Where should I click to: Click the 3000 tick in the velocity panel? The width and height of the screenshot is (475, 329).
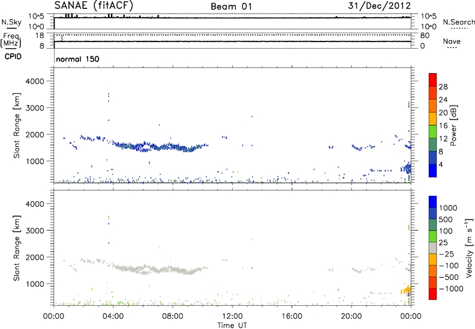(35, 230)
